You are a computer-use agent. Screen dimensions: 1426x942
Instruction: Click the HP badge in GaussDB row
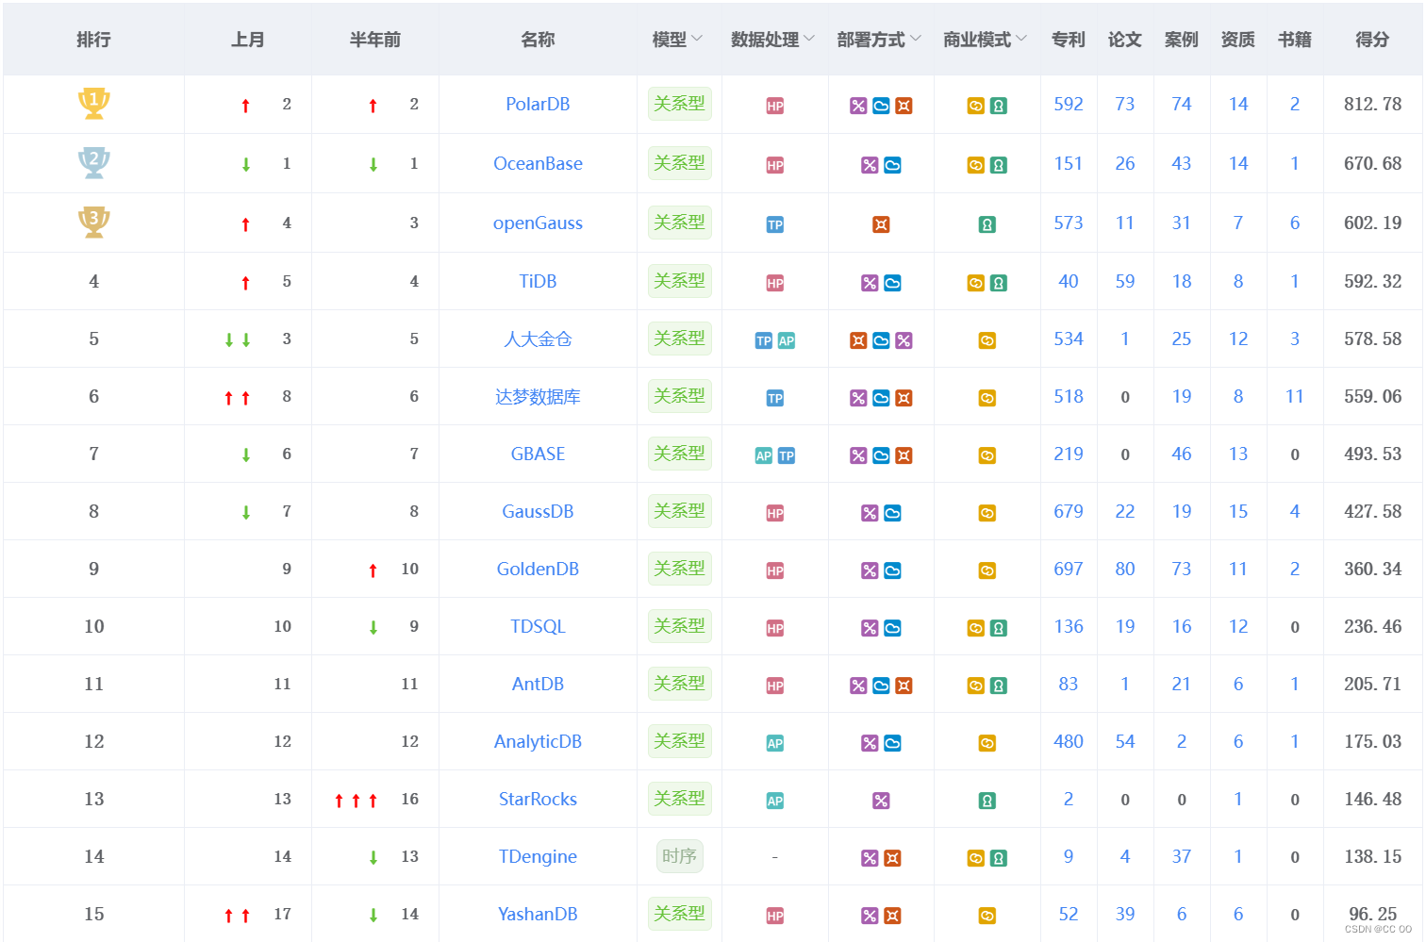[x=775, y=513]
